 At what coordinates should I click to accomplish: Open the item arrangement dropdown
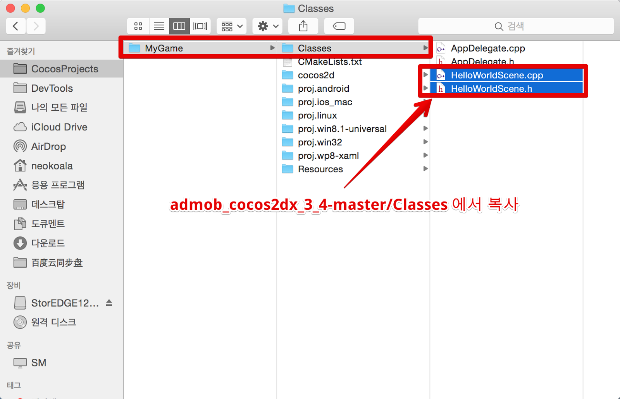(x=231, y=26)
